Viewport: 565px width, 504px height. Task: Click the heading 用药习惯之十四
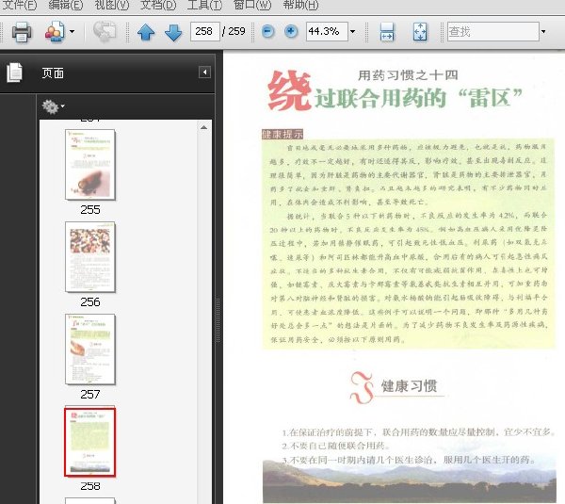click(x=408, y=75)
